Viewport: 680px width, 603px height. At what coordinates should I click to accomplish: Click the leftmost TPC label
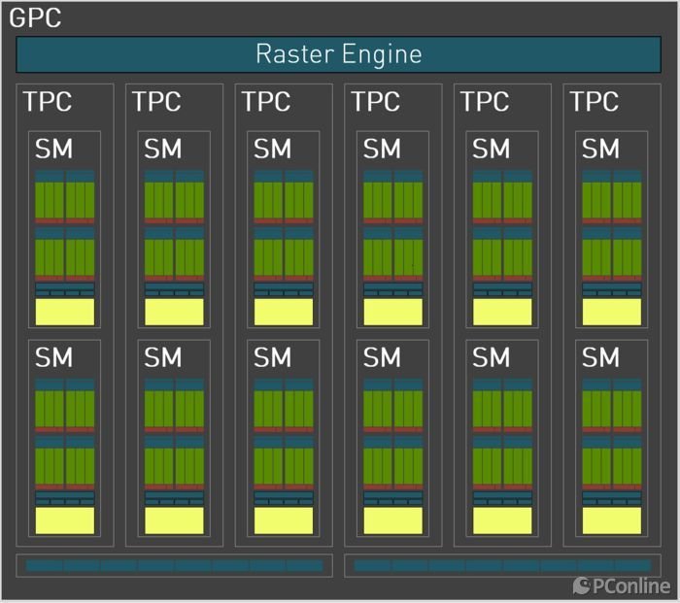click(48, 101)
